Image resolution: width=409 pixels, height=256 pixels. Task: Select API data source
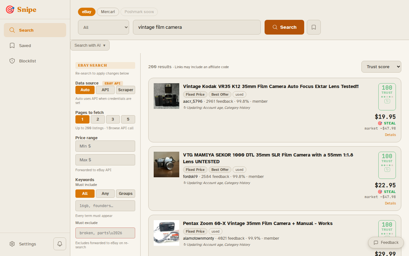[105, 90]
